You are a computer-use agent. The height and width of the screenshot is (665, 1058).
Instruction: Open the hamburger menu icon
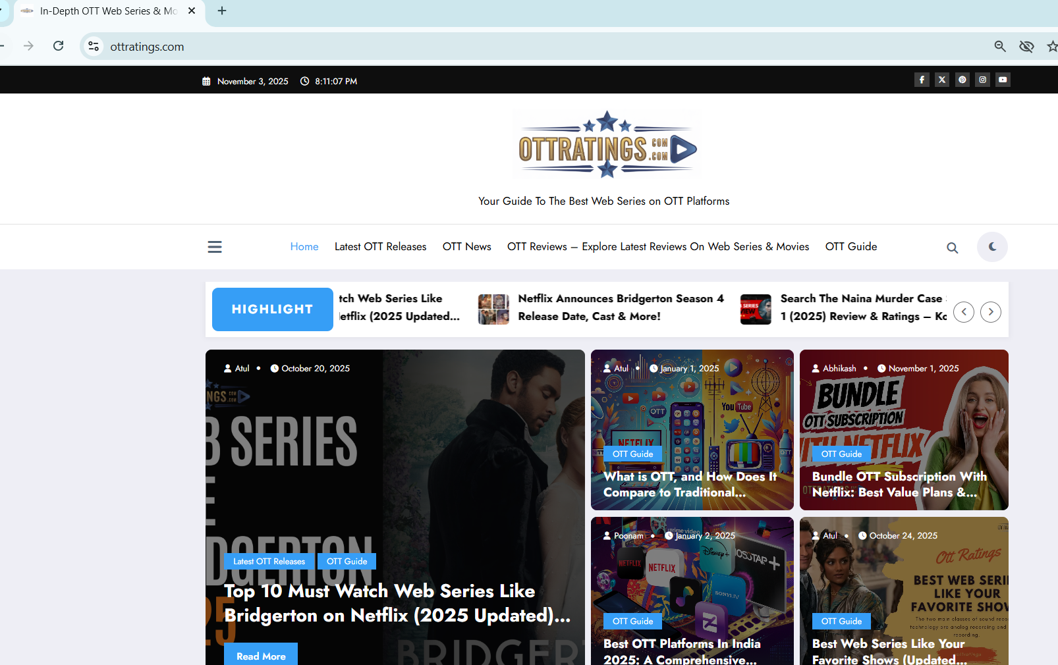click(215, 247)
